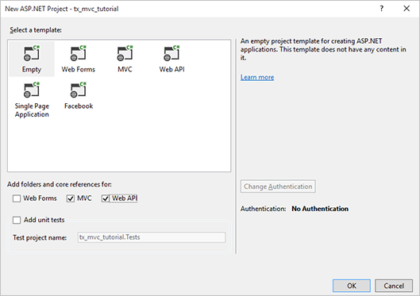
Task: Choose the Single Page Application template icon
Action: pos(32,90)
